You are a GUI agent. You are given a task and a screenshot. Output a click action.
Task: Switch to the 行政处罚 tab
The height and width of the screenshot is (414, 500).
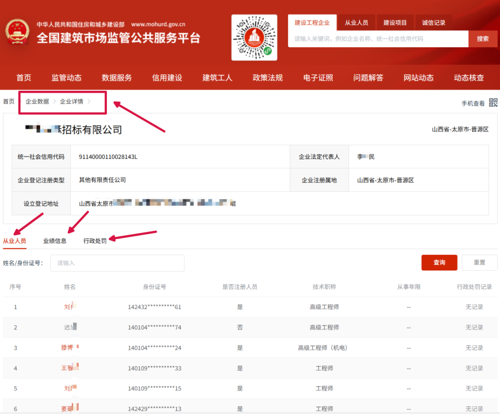[x=95, y=241]
